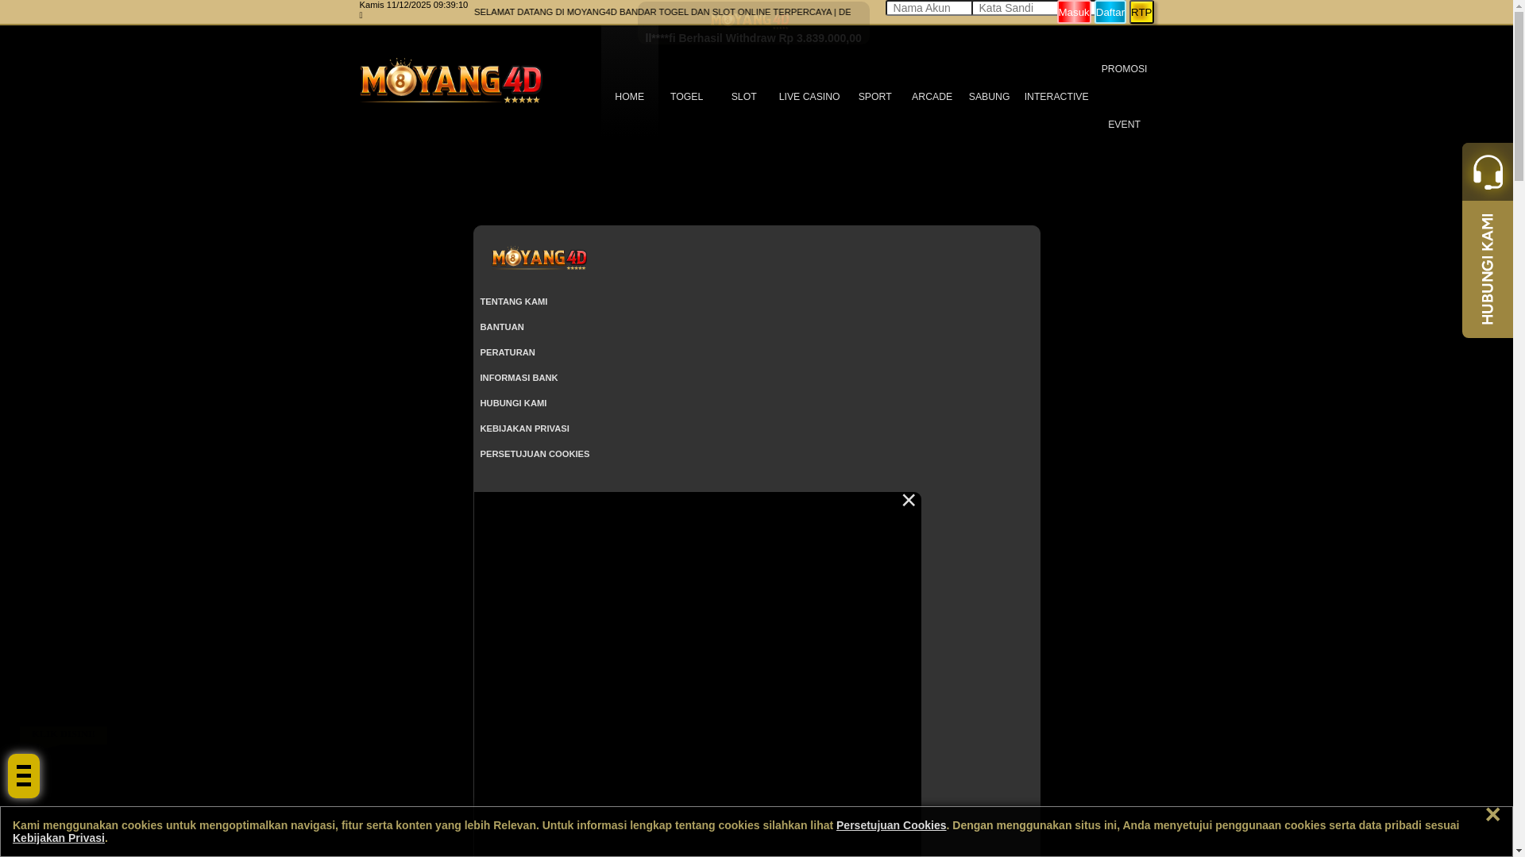Open the EVENT menu item
This screenshot has width=1525, height=857.
click(x=1124, y=125)
